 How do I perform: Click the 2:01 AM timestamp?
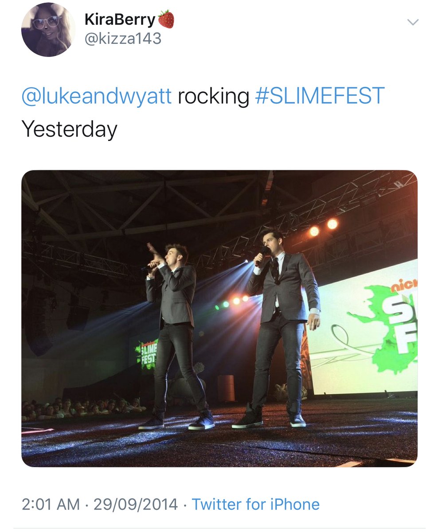click(x=51, y=505)
